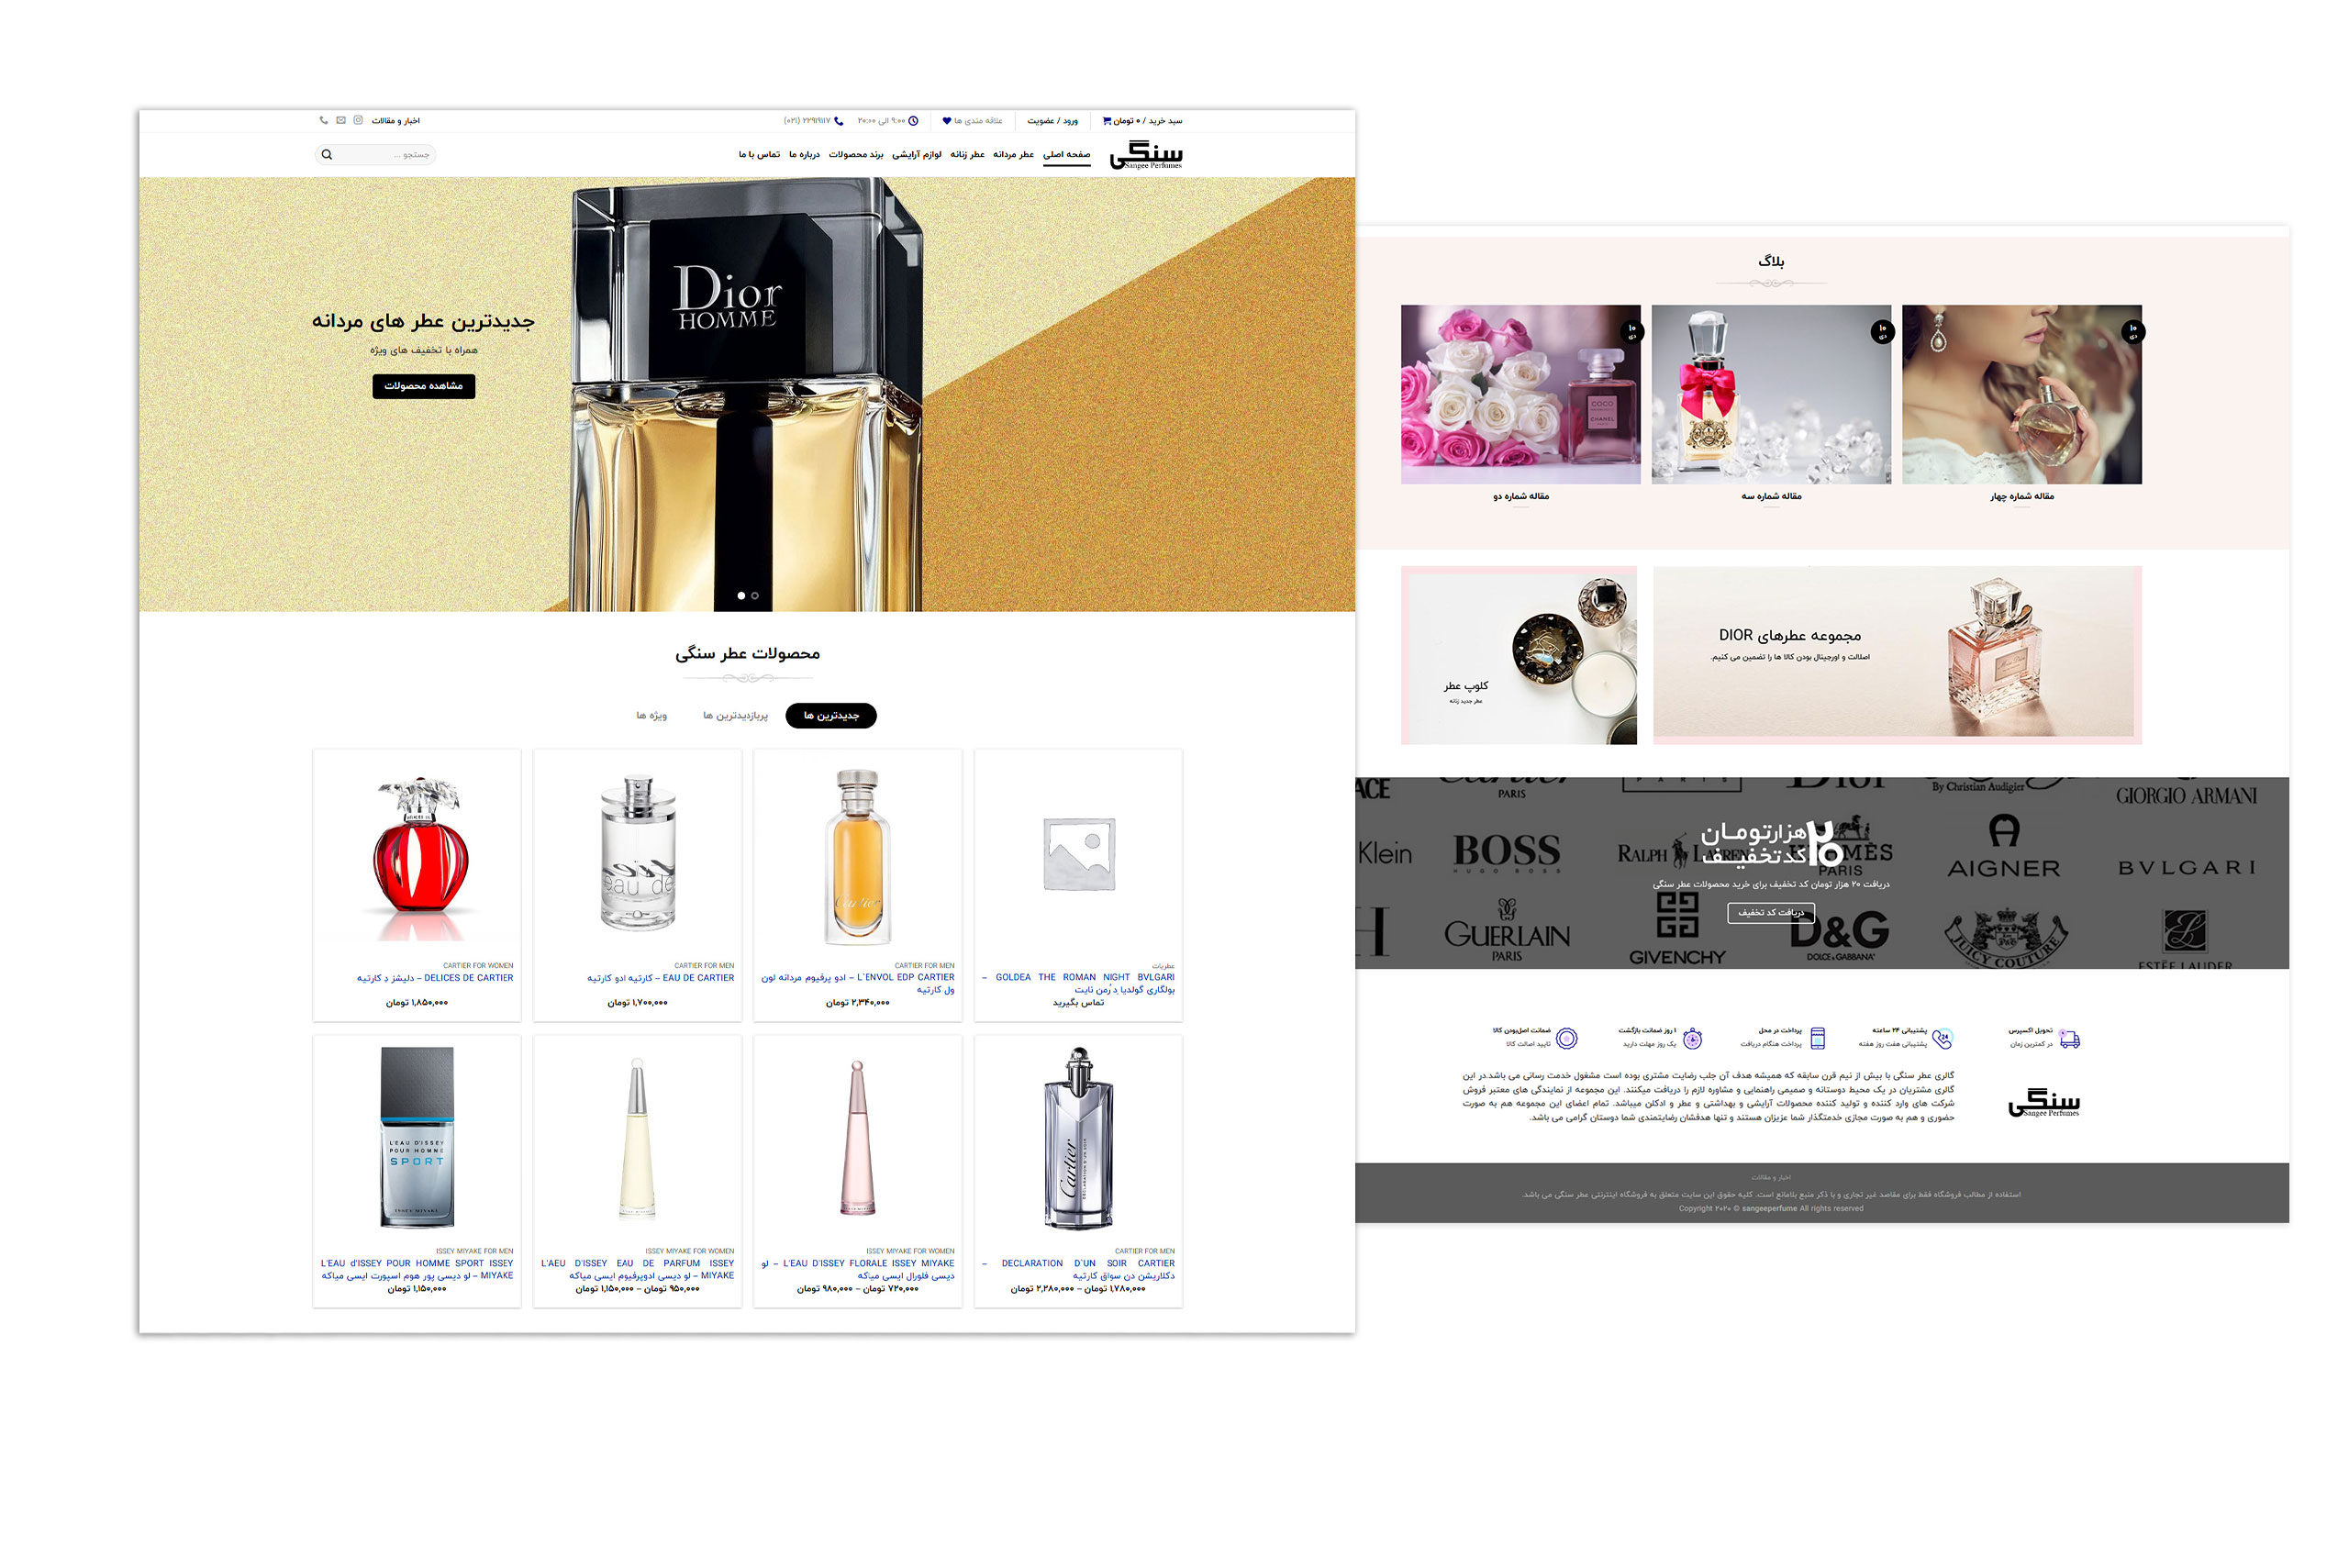Screen dimensions: 2349x1568
Task: Open the عطر مردانه menu item
Action: click(1013, 154)
